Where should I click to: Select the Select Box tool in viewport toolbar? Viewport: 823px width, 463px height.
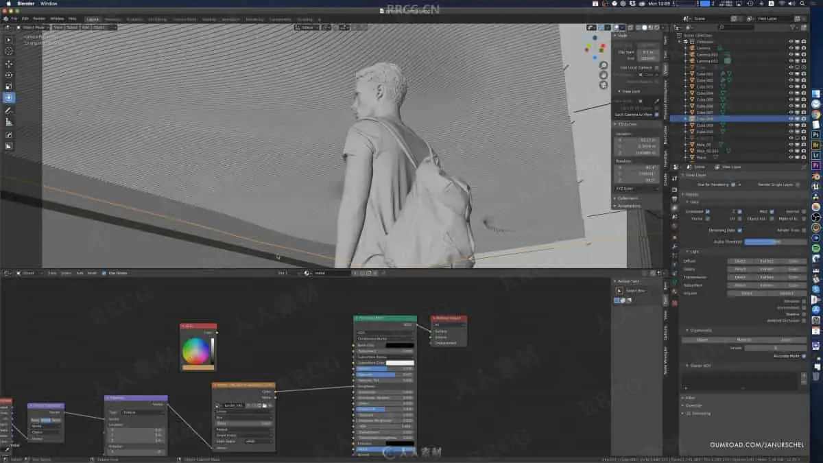point(9,40)
